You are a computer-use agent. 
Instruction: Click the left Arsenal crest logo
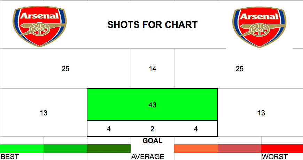click(40, 26)
